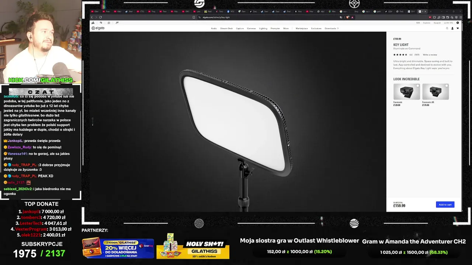Click the CaseBug 20% bonus partner banner
The width and height of the screenshot is (472, 265).
118,248
